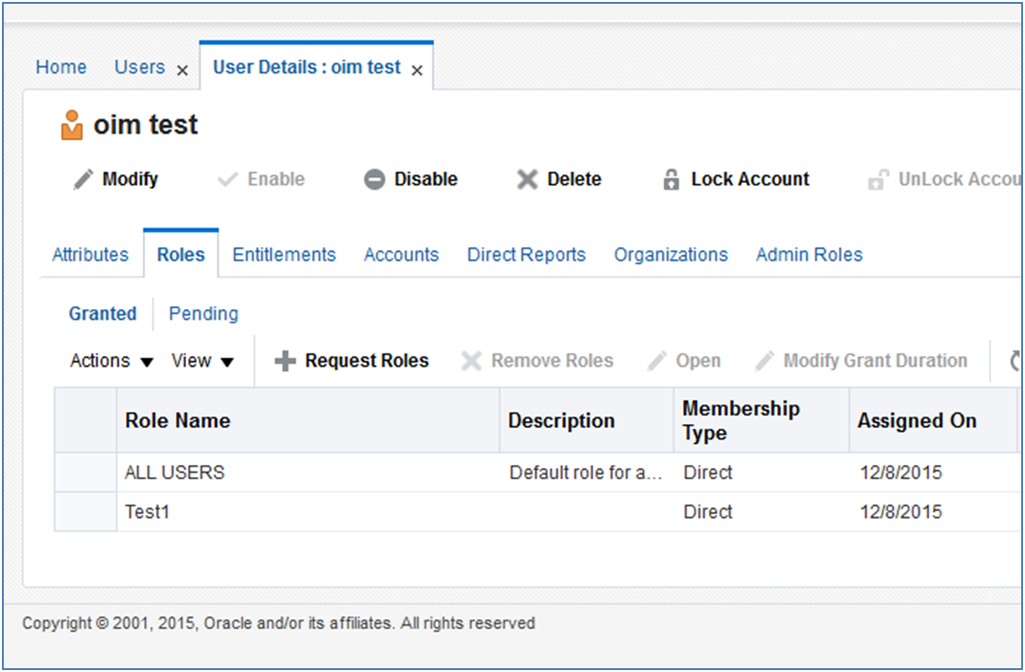
Task: Show Granted roles
Action: pyautogui.click(x=103, y=314)
